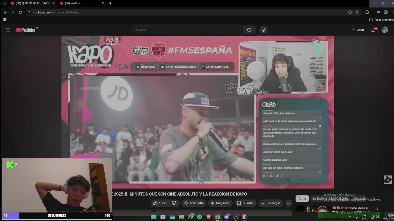The height and width of the screenshot is (221, 394).
Task: Click the Descargar button
Action: (271, 203)
